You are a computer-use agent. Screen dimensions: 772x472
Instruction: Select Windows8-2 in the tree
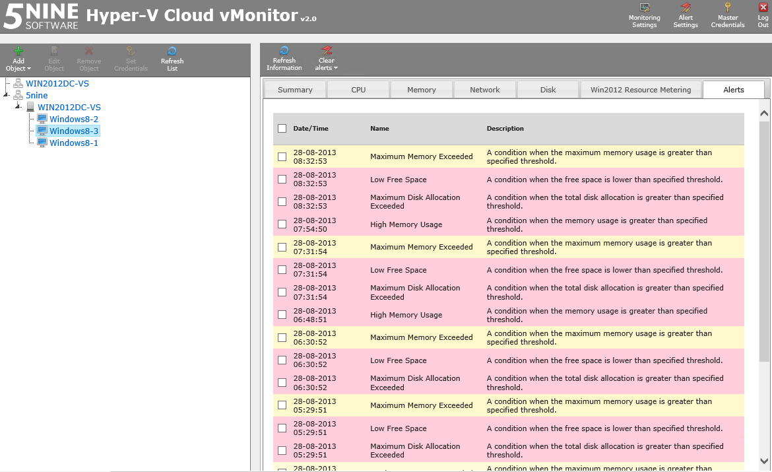74,119
